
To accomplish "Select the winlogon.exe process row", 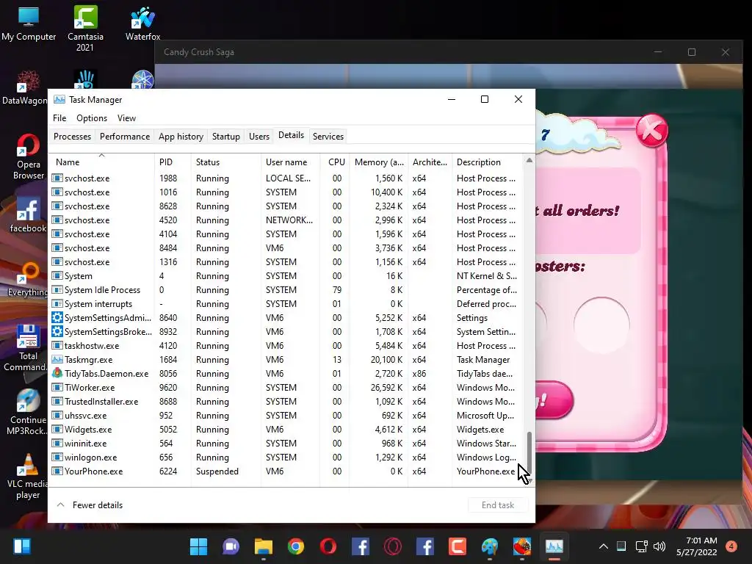I will pos(286,457).
